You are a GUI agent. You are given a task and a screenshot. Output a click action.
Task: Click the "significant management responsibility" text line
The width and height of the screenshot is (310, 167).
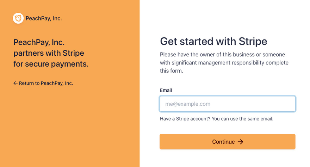224,63
